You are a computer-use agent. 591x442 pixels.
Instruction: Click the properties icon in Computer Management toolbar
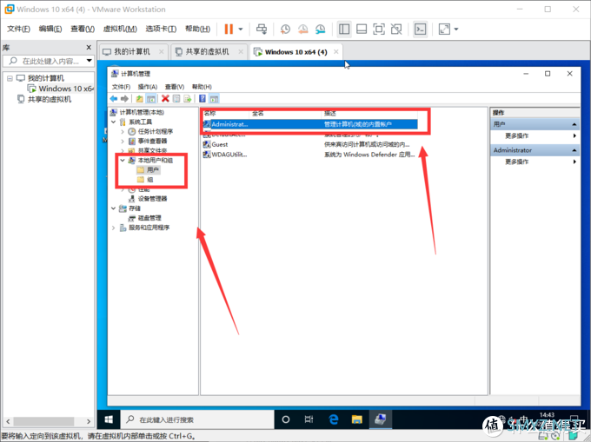tap(176, 99)
